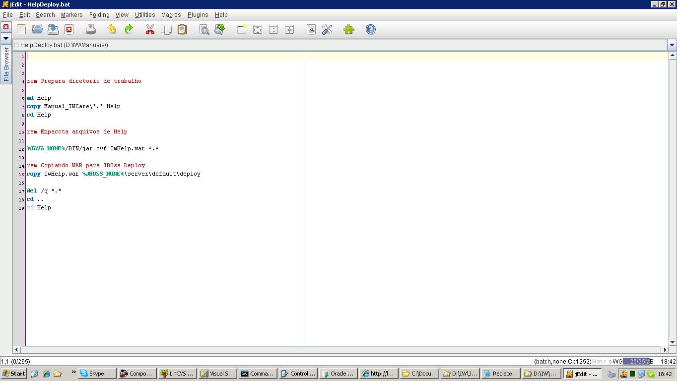Open the Folding menu

coord(99,15)
